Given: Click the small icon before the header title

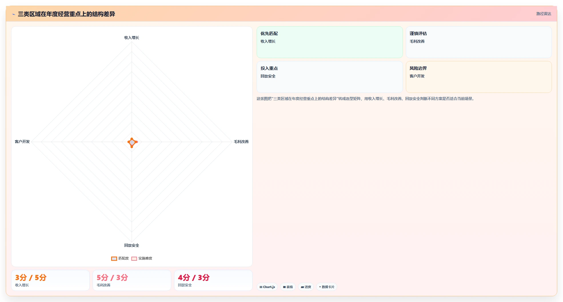Looking at the screenshot, I should click(x=13, y=14).
